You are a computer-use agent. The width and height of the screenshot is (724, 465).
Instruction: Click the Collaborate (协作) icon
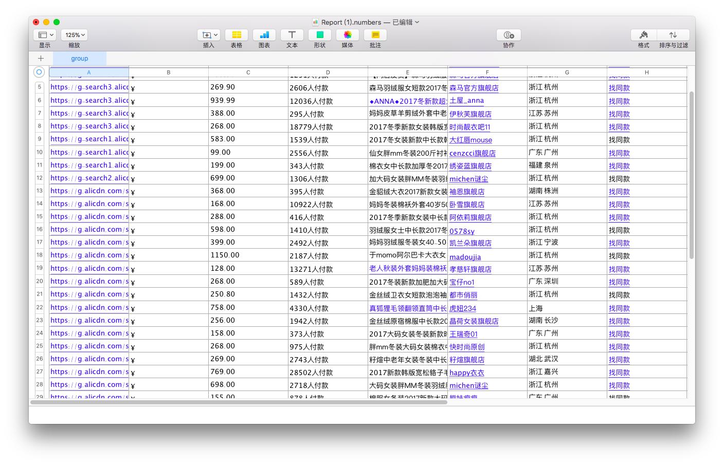(509, 35)
